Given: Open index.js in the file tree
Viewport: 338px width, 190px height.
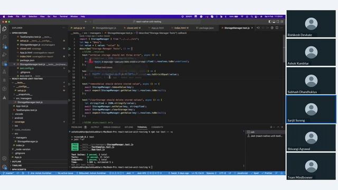Looking at the screenshot, I should pos(20,146).
